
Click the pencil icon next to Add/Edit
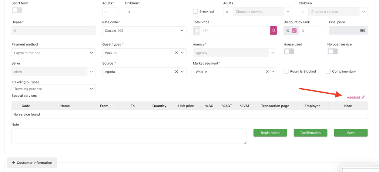coord(363,97)
